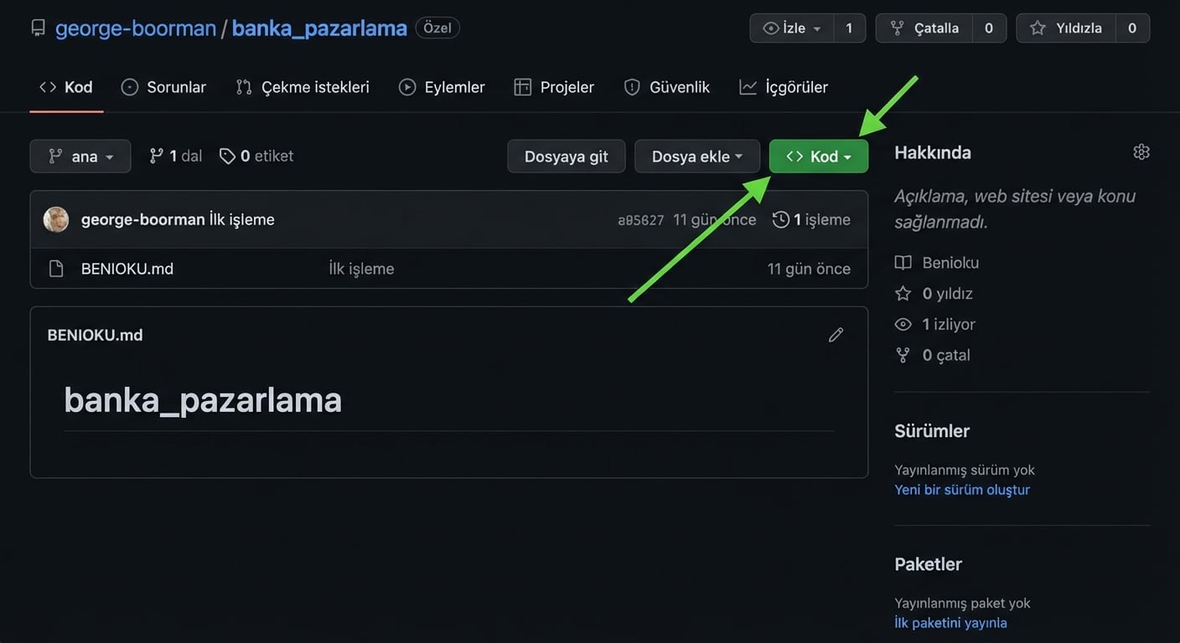Click the branch icon next to 1 dal
The width and height of the screenshot is (1180, 643).
click(x=156, y=157)
